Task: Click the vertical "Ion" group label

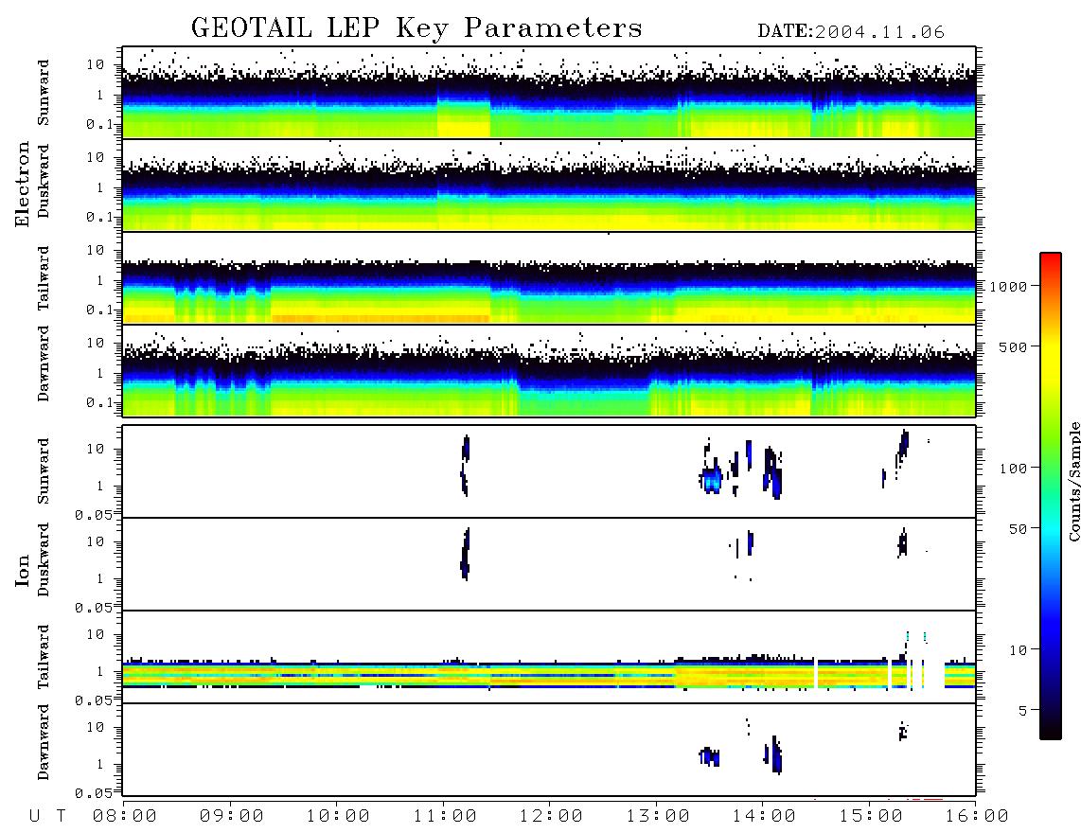Action: (22, 570)
